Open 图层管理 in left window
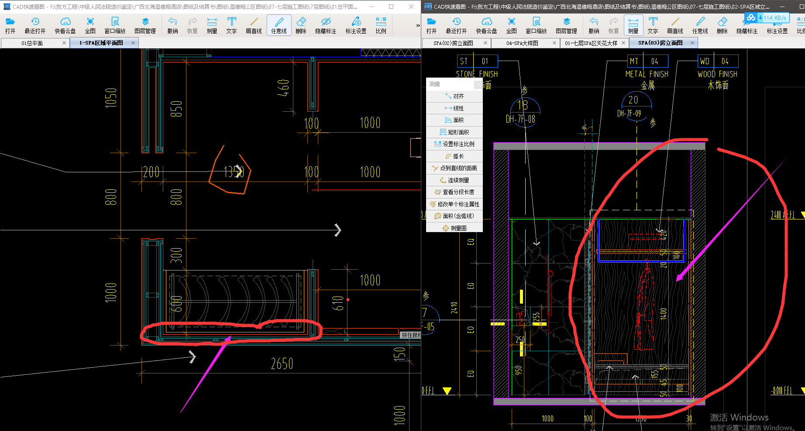 [145, 25]
